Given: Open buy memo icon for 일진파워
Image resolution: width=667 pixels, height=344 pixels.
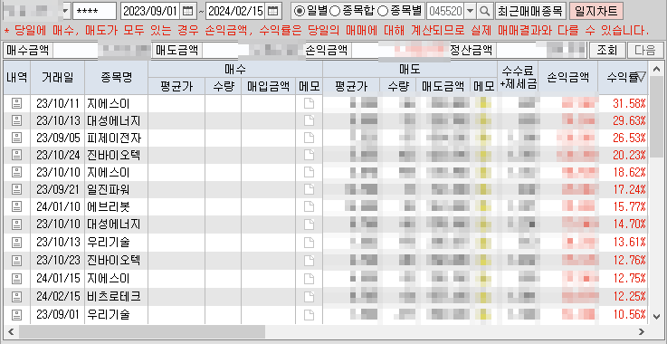Looking at the screenshot, I should 309,189.
